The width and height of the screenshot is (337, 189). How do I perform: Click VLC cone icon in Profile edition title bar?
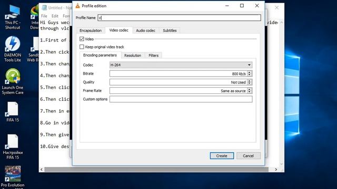pos(77,6)
